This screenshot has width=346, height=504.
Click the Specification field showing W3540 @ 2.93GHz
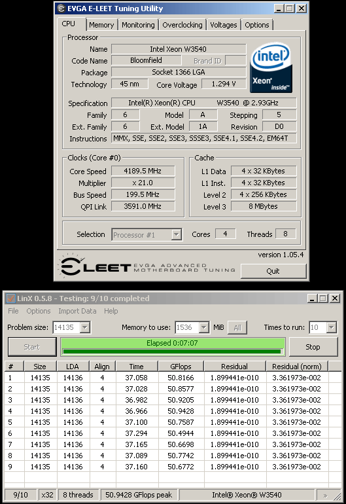(x=203, y=103)
